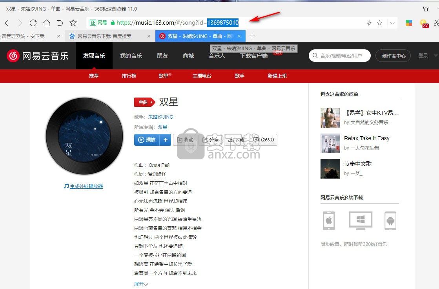Click the iPhone download icon

tap(329, 221)
